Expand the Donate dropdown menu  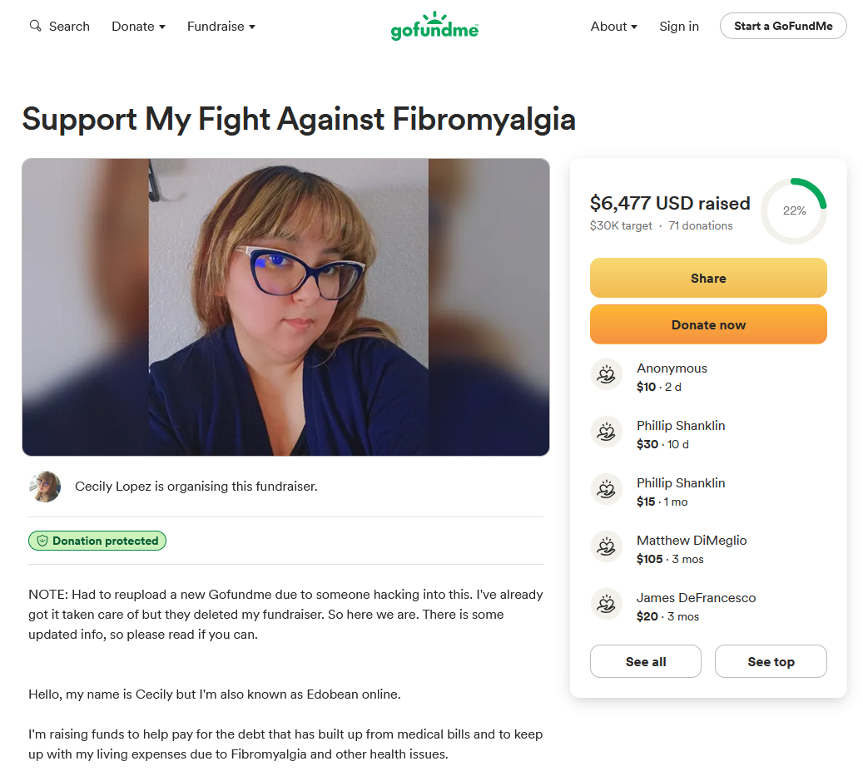pyautogui.click(x=138, y=27)
